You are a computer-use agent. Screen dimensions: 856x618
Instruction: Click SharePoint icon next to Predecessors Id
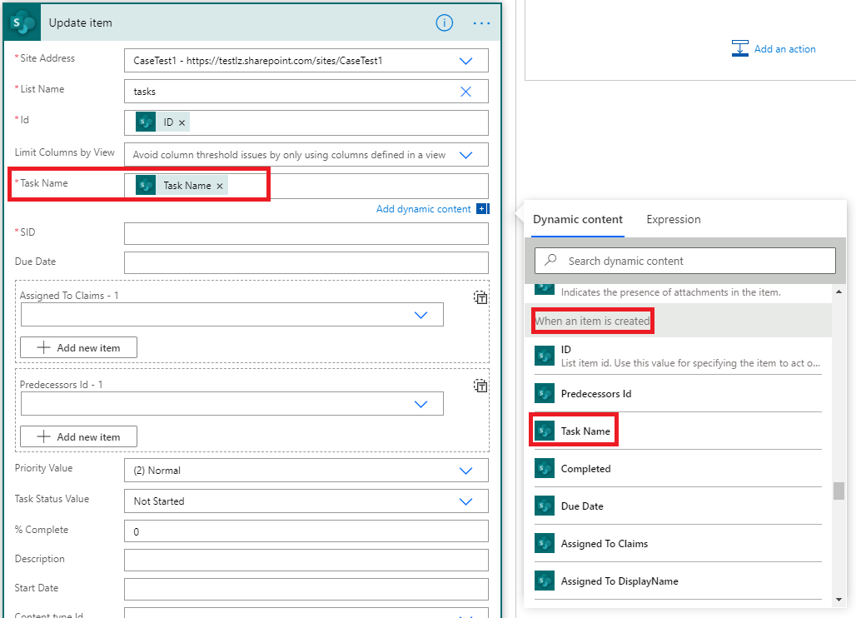545,394
